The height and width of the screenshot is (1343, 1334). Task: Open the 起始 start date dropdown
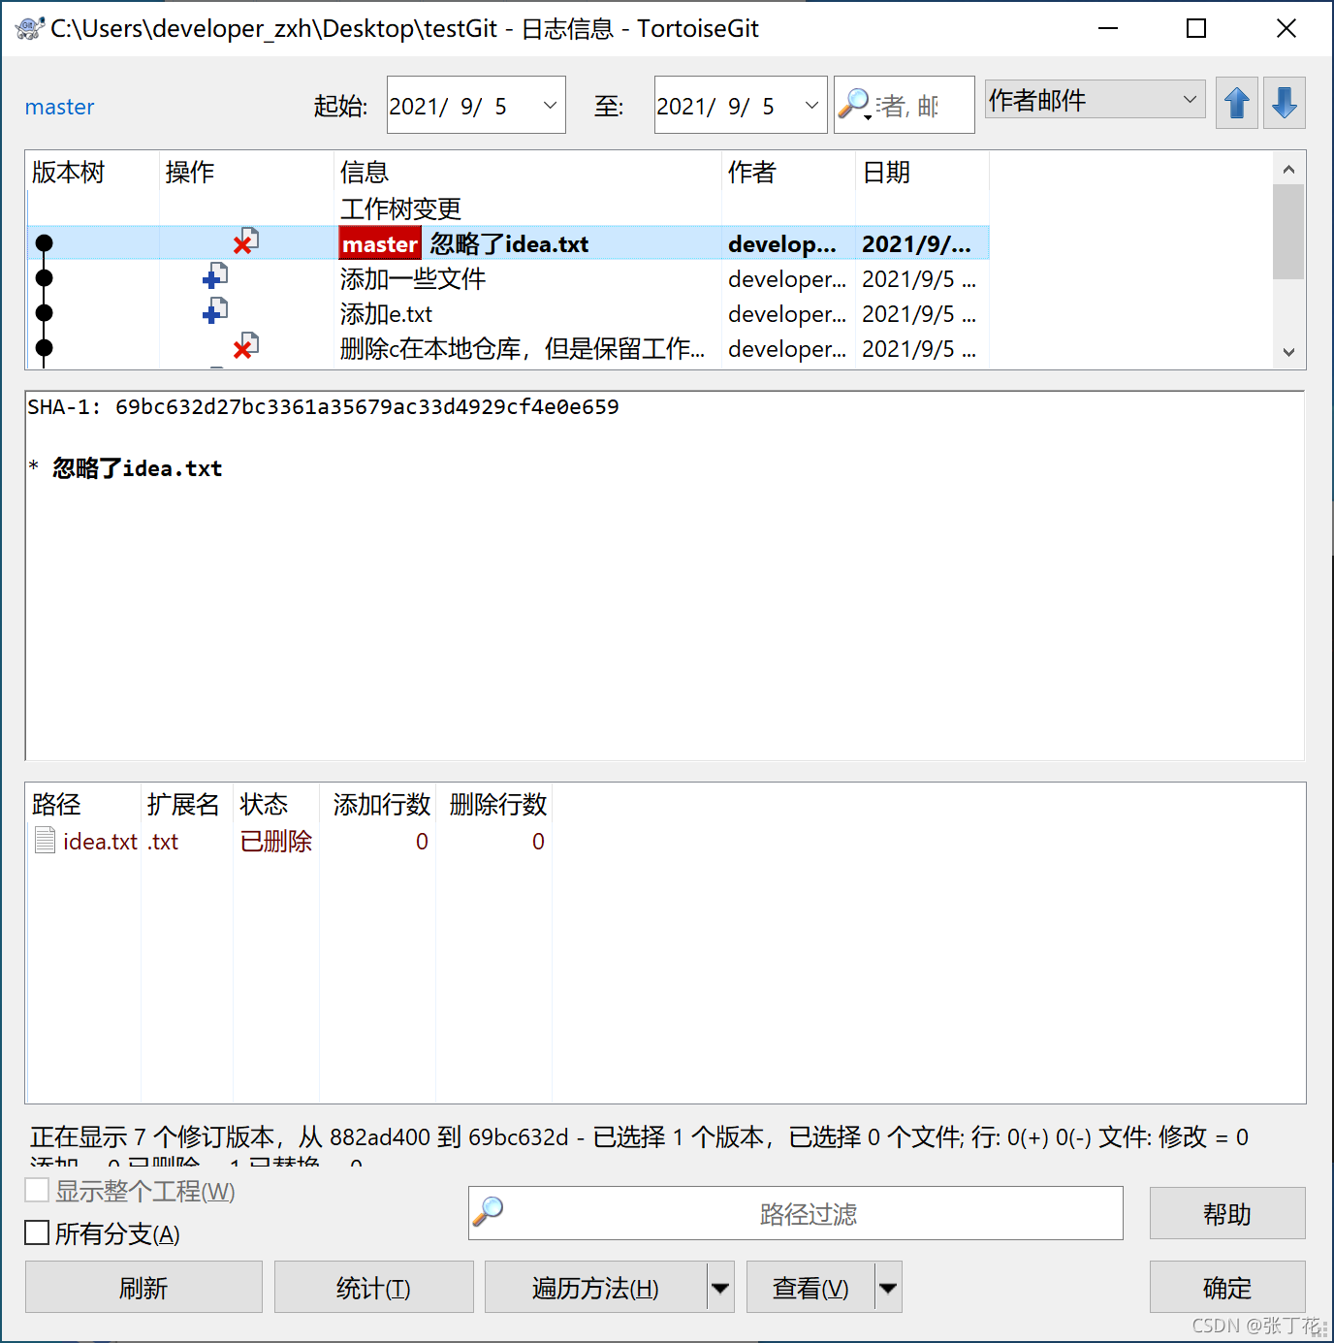point(550,105)
